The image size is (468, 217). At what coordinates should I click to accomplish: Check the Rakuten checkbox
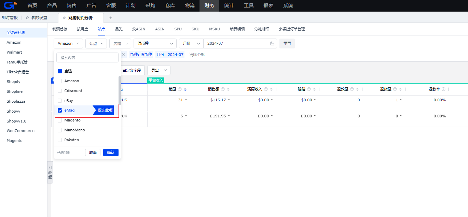tap(60, 140)
